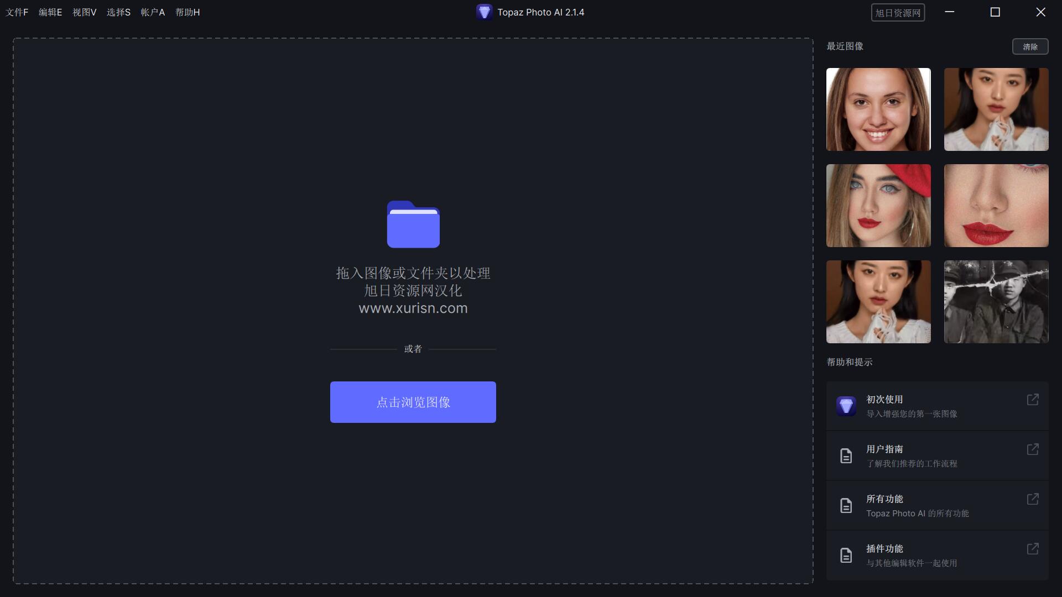Screen dimensions: 1062x597
Task: Close the Topaz Photo AI window
Action: tap(1040, 12)
